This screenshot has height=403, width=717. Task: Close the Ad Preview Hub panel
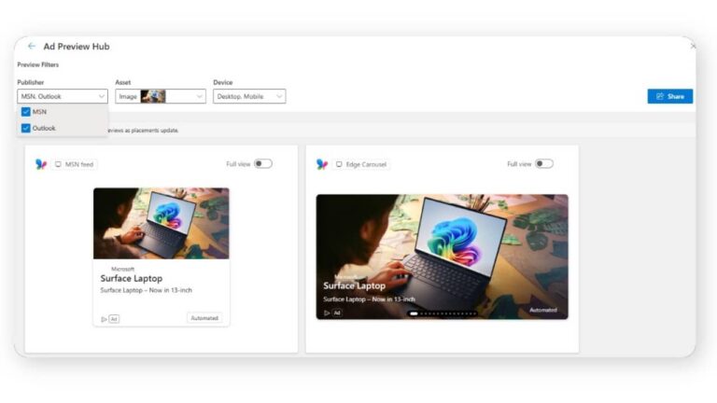coord(693,46)
